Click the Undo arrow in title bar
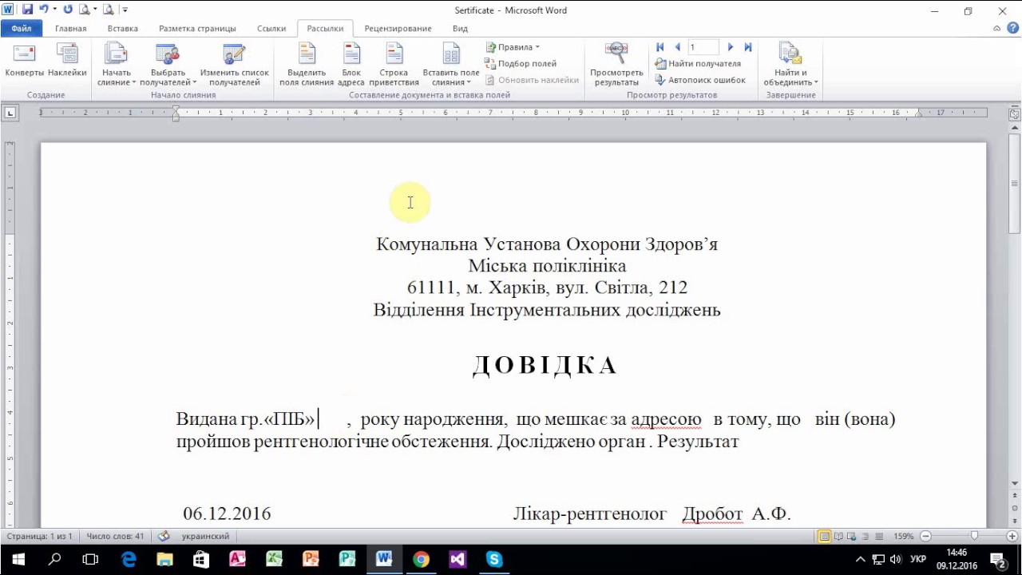 44,10
